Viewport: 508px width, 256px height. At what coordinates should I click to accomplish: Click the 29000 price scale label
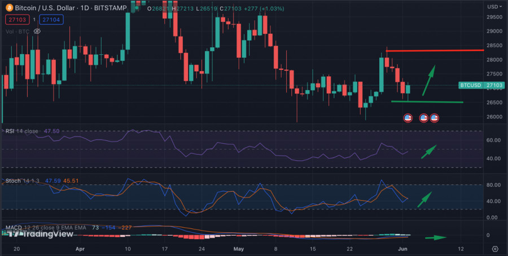click(x=494, y=32)
